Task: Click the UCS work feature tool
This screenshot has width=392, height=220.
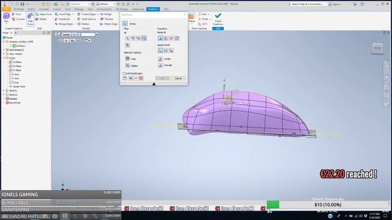Action: (x=203, y=24)
